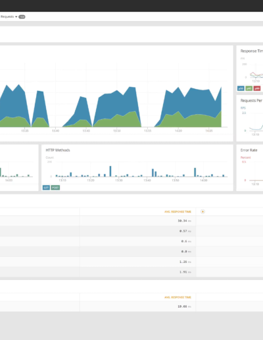Click the Percent label in Error Rate panel

pos(245,157)
